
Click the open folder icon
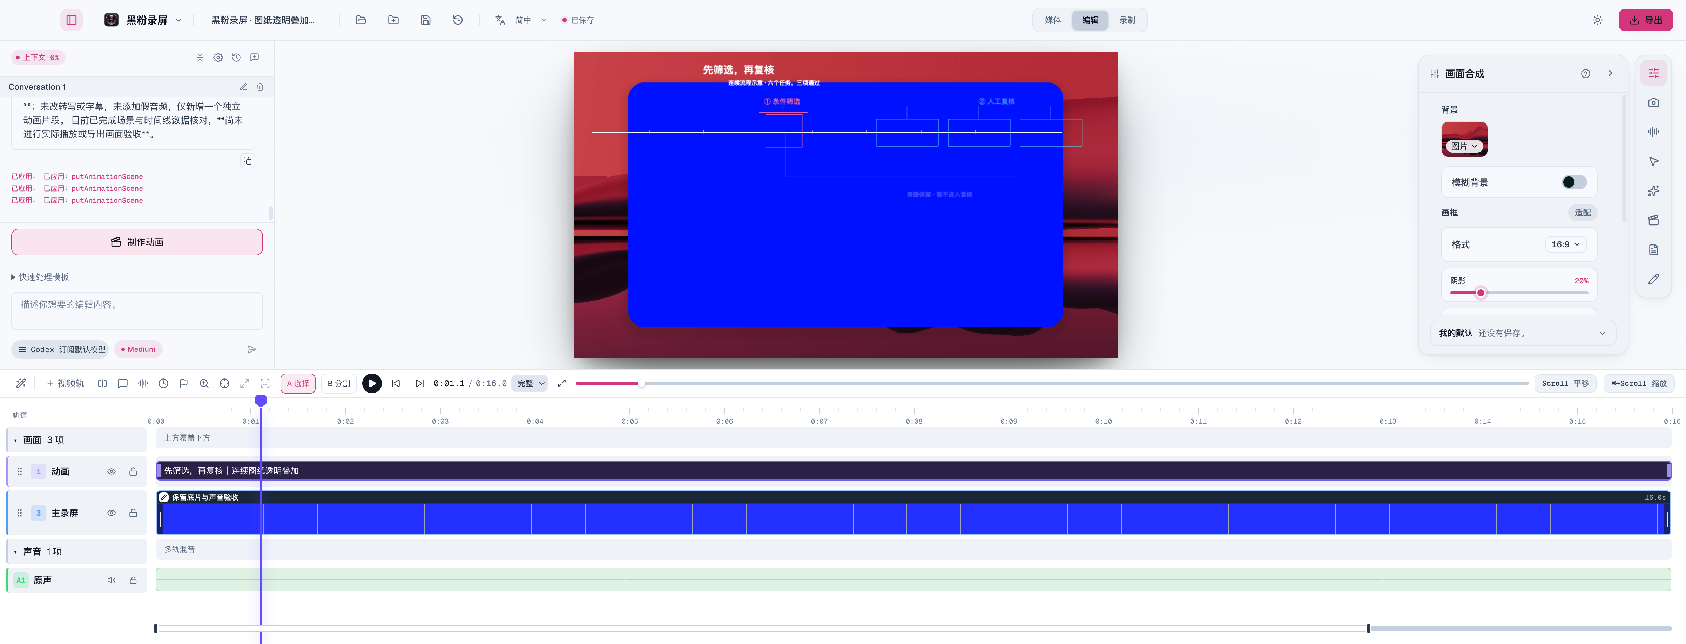[x=360, y=20]
